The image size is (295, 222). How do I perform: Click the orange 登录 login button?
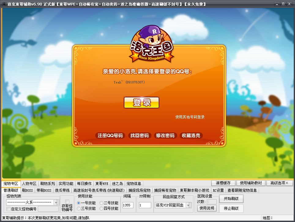click(x=141, y=102)
